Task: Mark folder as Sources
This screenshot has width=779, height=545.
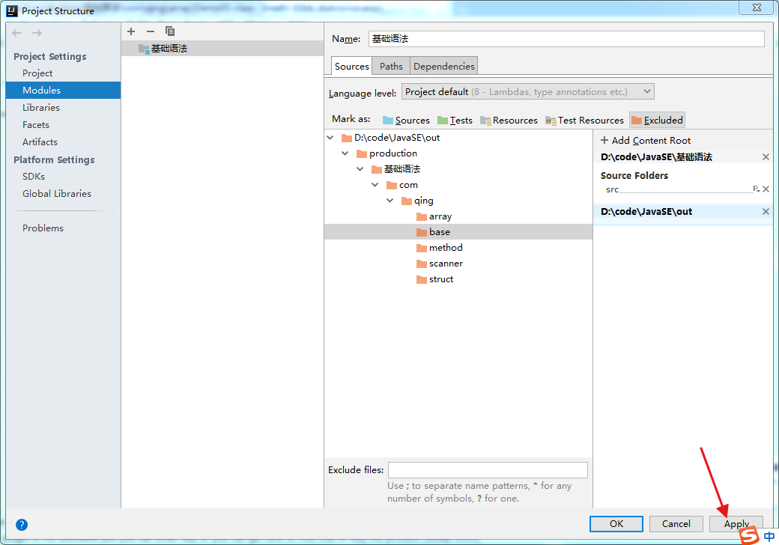Action: point(406,120)
